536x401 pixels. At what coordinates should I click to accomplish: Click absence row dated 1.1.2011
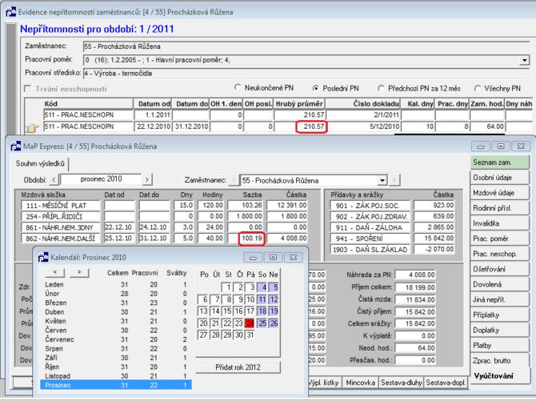[287, 115]
